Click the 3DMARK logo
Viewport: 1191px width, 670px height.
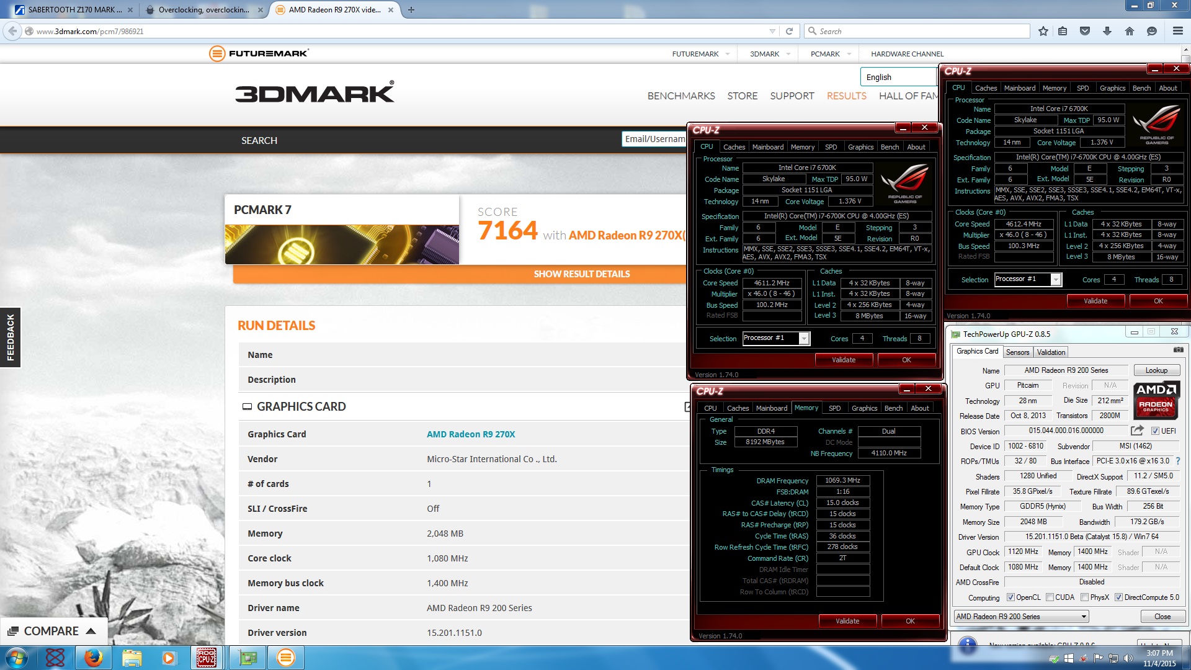(314, 93)
